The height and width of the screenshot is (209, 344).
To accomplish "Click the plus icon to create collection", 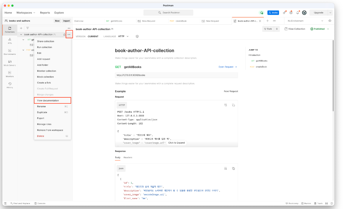I will tap(21, 28).
